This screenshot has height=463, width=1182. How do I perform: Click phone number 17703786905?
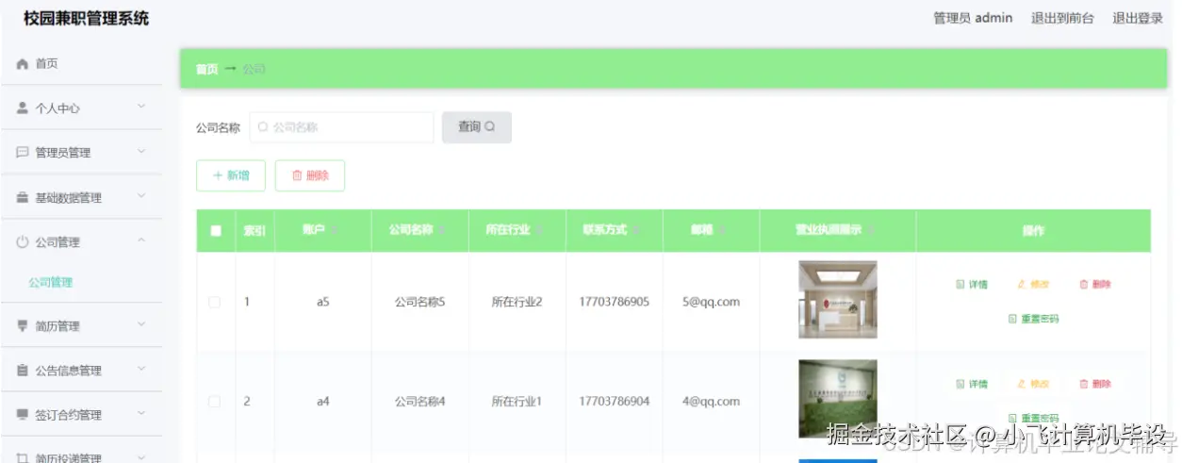[614, 302]
